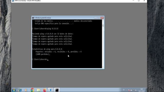This screenshot has width=164, height=92.
Task: Click the '(100% perdidos),' text
Action: click(x=43, y=54)
